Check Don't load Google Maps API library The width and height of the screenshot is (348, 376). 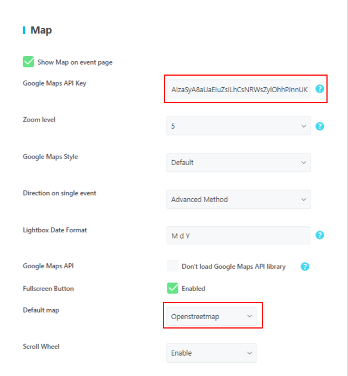click(x=172, y=266)
